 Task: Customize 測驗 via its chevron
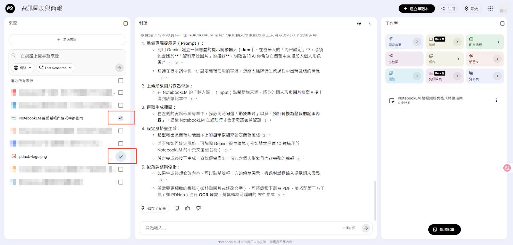click(x=417, y=76)
